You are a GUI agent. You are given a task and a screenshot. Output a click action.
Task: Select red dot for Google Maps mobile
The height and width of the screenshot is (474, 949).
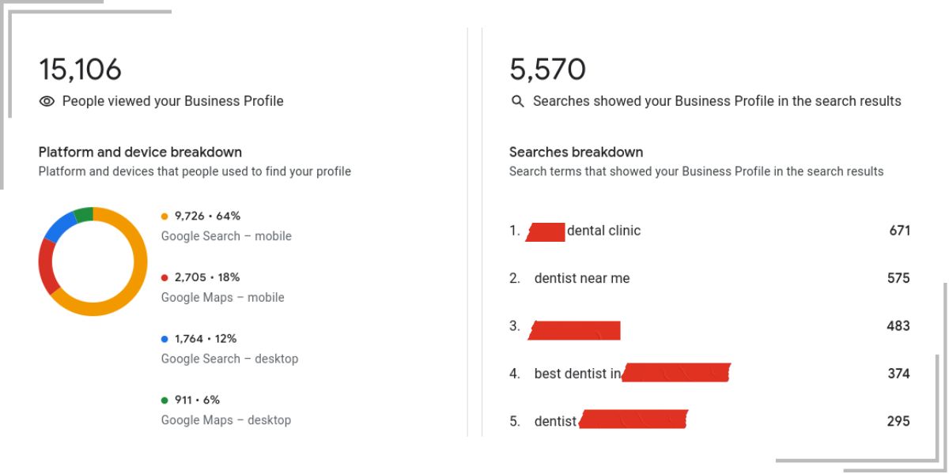[x=164, y=277]
